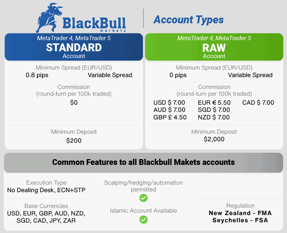This screenshot has height=233, width=287.
Task: Click the $0 commission on Standard account
Action: [74, 103]
